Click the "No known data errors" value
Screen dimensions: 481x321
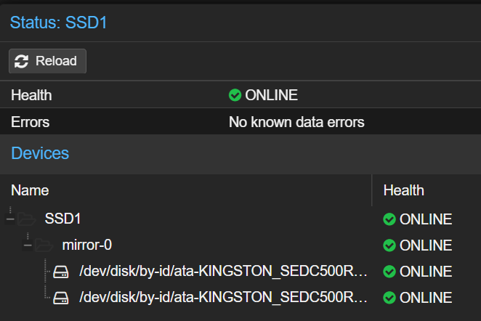tap(296, 122)
